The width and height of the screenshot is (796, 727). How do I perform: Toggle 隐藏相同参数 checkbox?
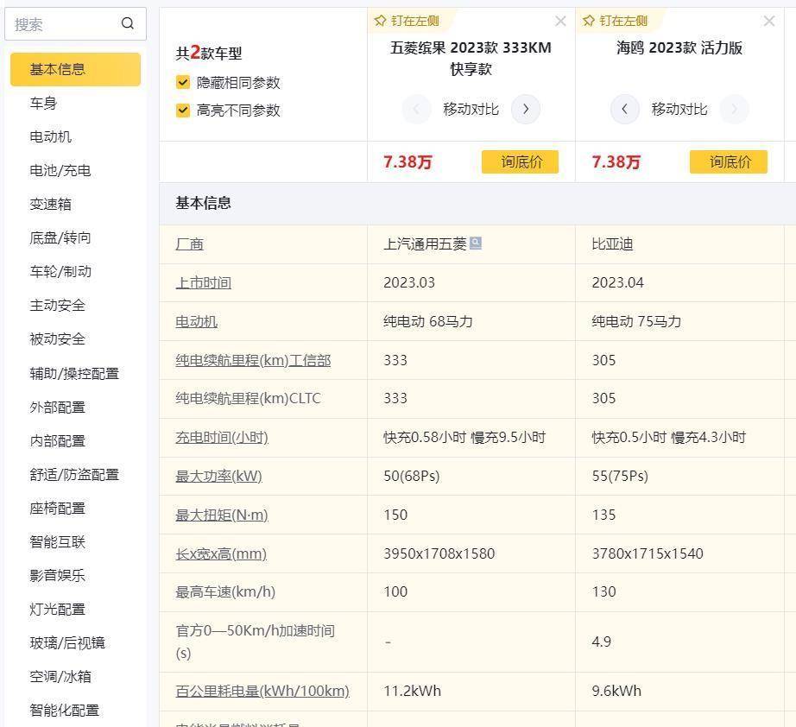click(x=183, y=82)
